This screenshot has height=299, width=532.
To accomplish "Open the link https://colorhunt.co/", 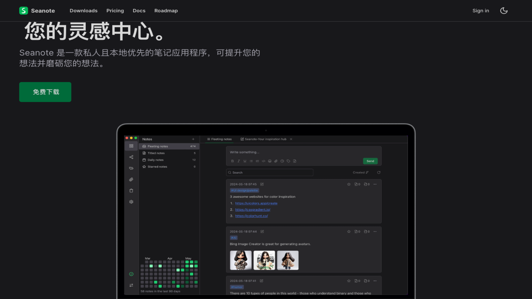I will click(x=252, y=216).
